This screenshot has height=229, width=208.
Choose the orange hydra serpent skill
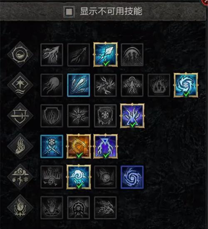79,146
